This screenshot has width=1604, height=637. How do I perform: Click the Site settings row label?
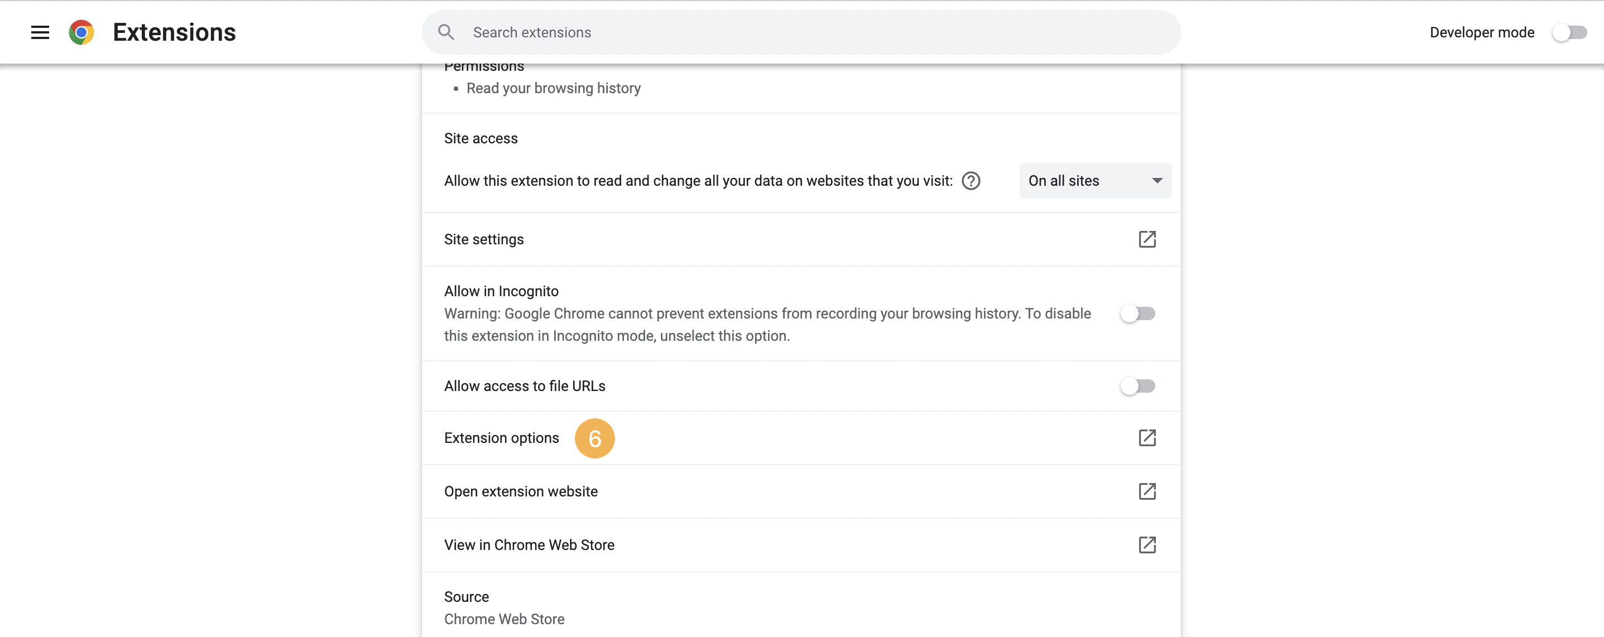484,239
